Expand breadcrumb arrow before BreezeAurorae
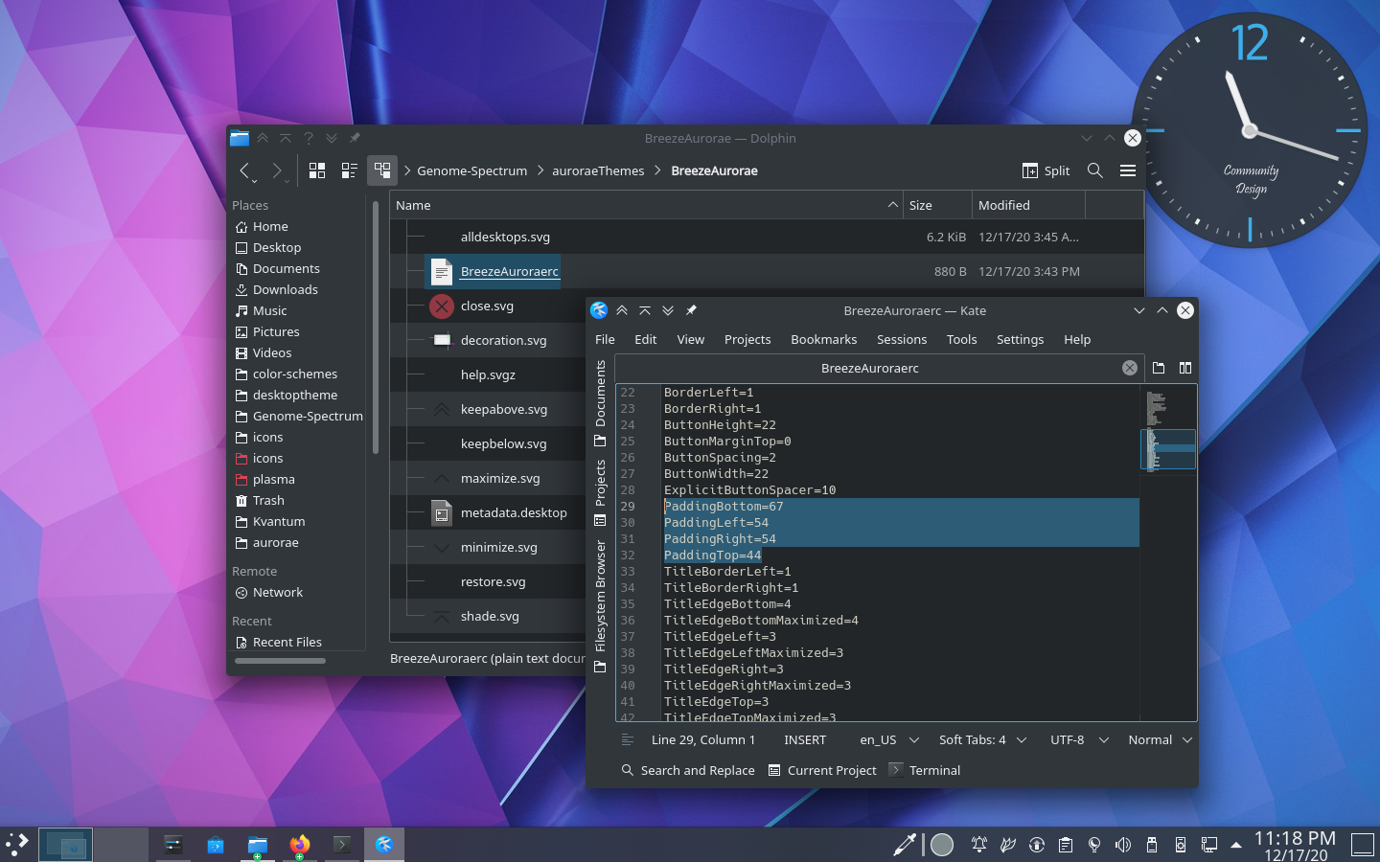The height and width of the screenshot is (862, 1380). 658,170
